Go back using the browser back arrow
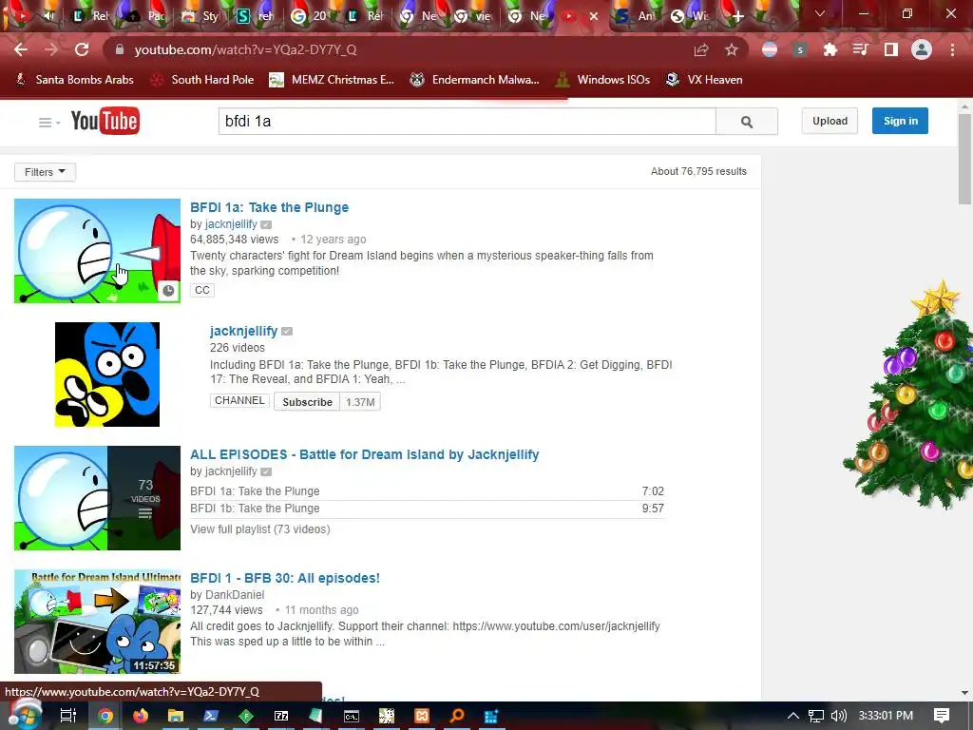The image size is (973, 730). click(21, 49)
